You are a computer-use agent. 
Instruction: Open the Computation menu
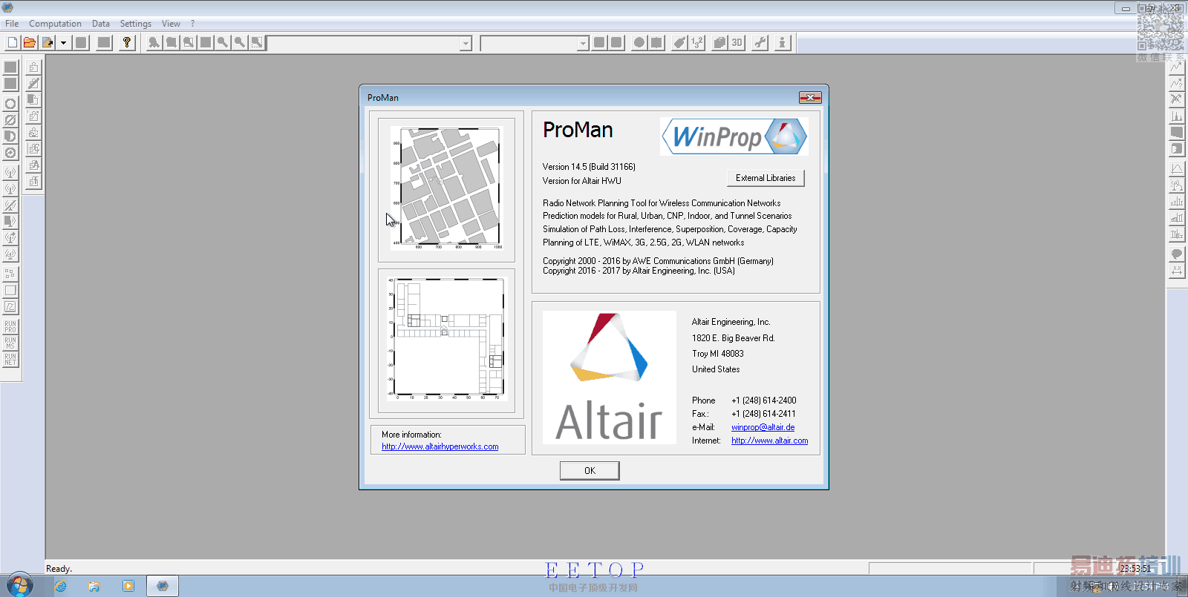(x=55, y=24)
